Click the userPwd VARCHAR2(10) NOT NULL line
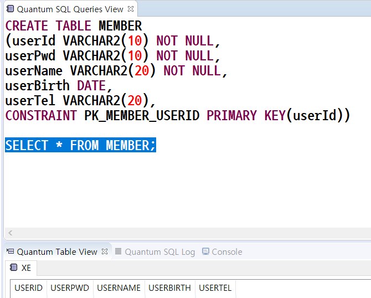Viewport: 371px width, 298px height. (113, 56)
